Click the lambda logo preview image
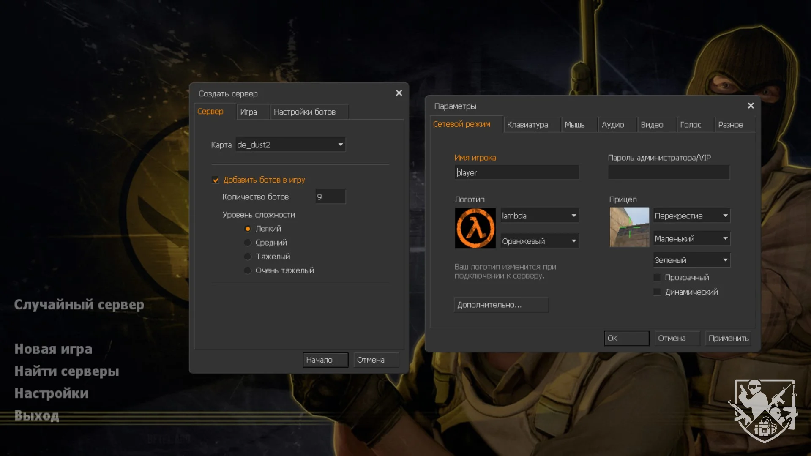811x456 pixels. point(475,228)
